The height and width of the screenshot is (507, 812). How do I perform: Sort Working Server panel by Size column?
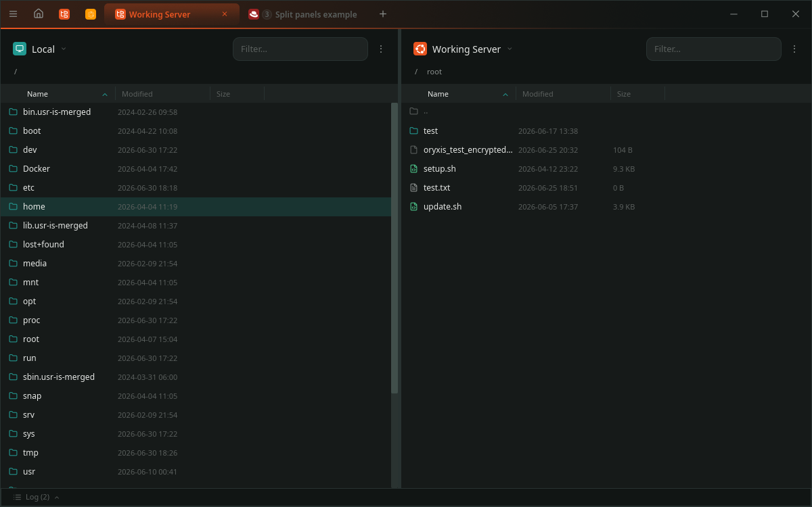(638, 94)
